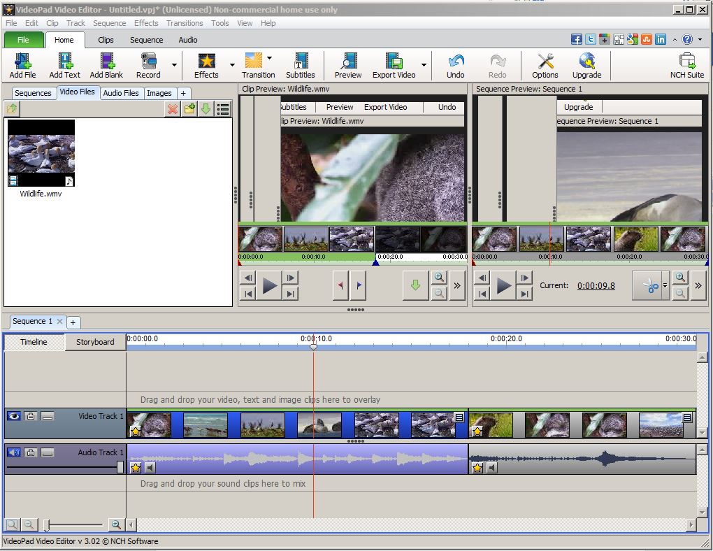
Task: Toggle Video Track 1 visibility eye
Action: [14, 416]
